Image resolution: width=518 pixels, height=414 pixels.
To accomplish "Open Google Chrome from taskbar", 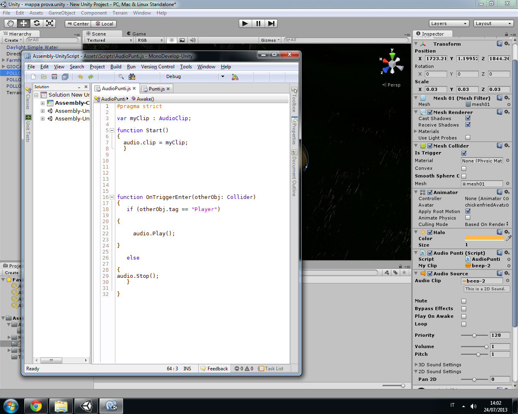I will point(36,406).
